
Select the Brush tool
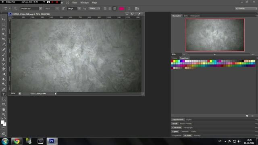tap(4, 54)
